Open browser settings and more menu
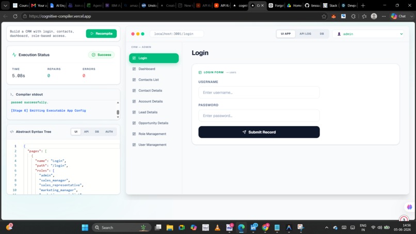 383,16
